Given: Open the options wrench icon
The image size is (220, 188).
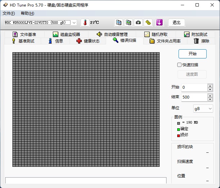Looking at the screenshot, I should [x=149, y=23].
